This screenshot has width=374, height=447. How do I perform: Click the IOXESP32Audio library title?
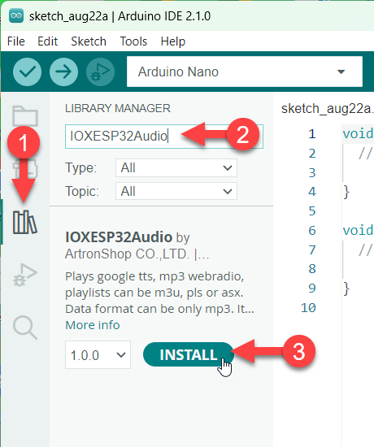(119, 237)
